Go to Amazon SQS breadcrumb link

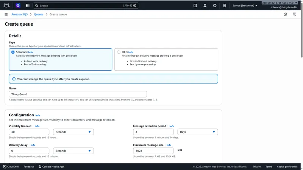click(20, 14)
